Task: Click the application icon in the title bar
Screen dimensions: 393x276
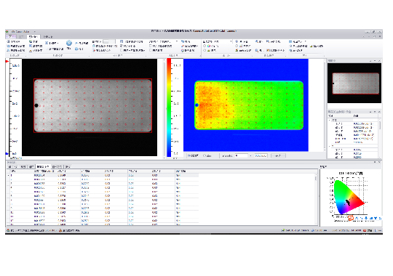Action: click(x=7, y=31)
